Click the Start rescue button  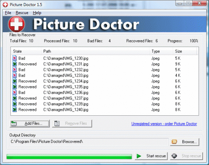(151, 156)
